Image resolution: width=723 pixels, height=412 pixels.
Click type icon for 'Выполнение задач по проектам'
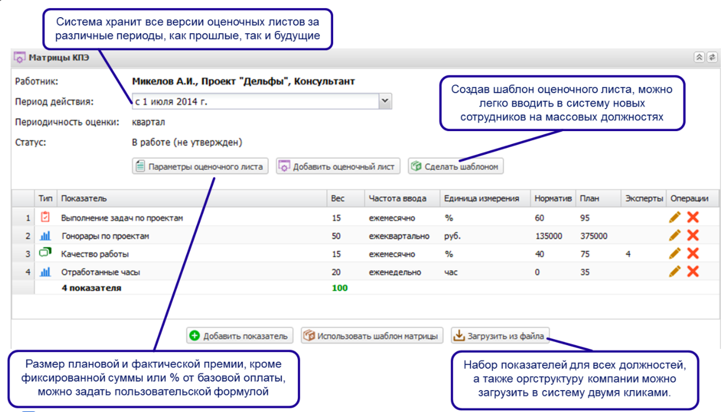coord(45,217)
